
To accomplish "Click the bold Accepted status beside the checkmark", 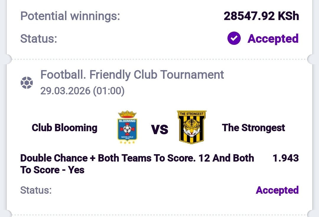I will (273, 39).
